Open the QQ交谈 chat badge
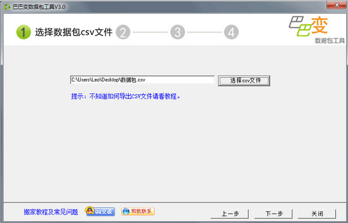348x223 pixels. pyautogui.click(x=100, y=211)
